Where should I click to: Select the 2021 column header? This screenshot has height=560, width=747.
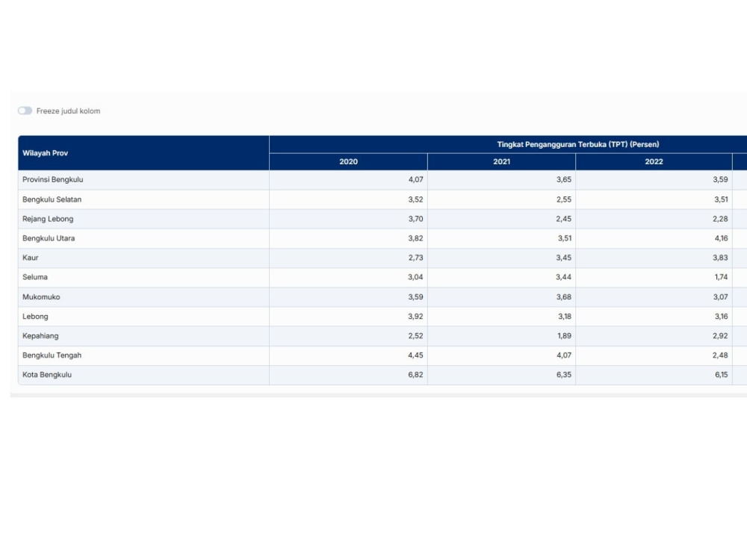(501, 162)
